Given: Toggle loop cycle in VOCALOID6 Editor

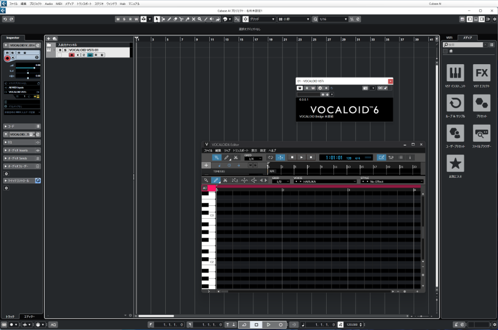Looking at the screenshot, I should (270, 158).
